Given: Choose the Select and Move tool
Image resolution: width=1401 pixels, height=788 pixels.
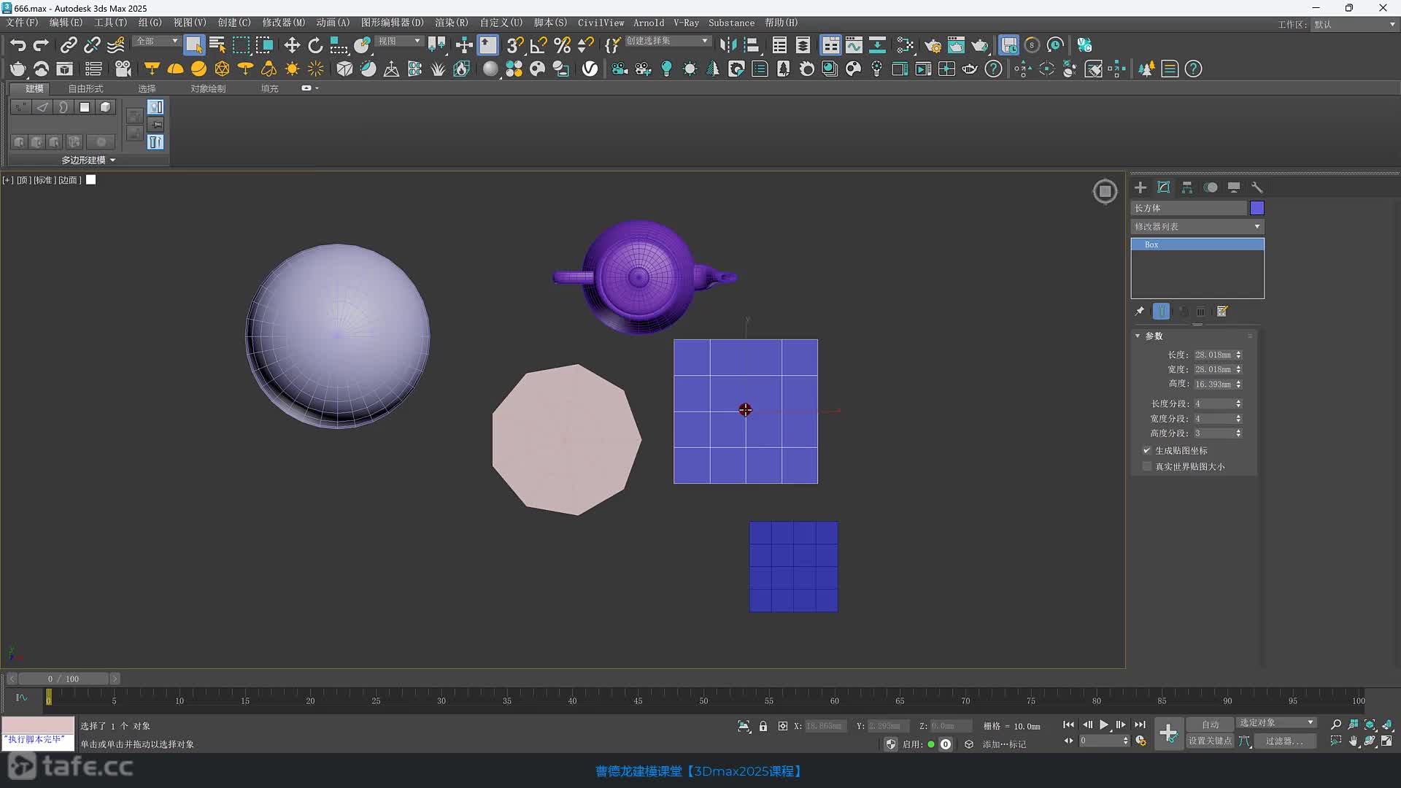Looking at the screenshot, I should 292,45.
